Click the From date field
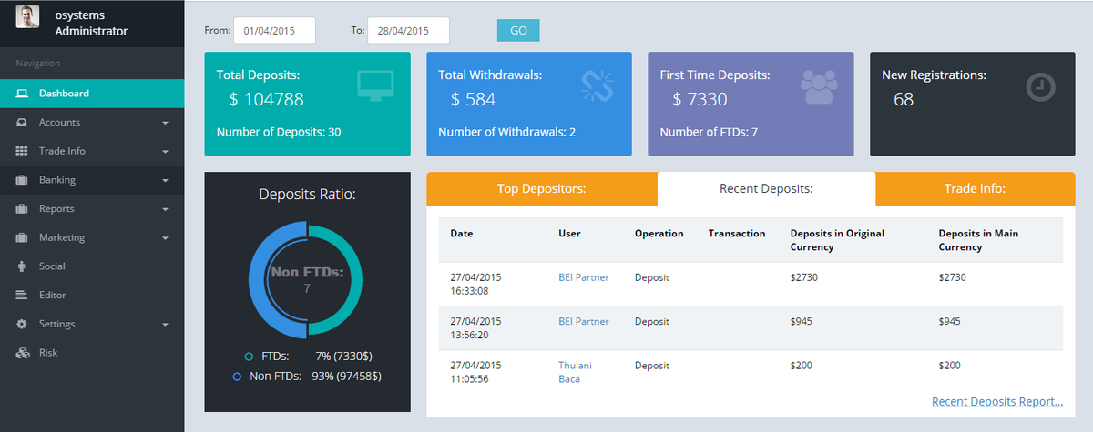 click(x=274, y=30)
